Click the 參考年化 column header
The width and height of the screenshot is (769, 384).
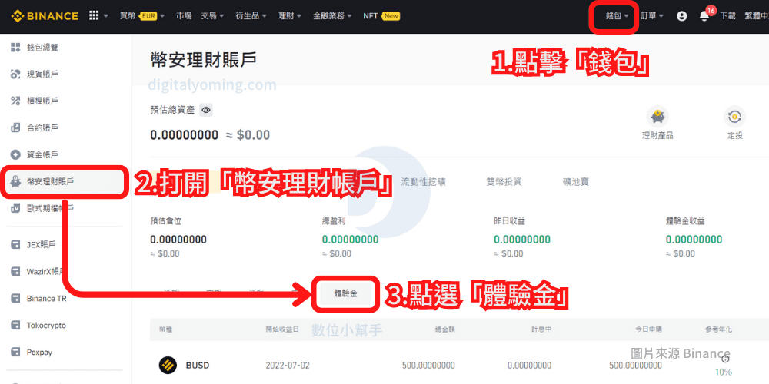(718, 329)
